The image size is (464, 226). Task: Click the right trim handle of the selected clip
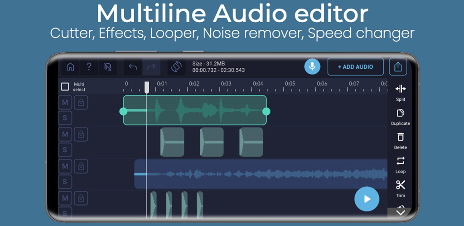[266, 111]
